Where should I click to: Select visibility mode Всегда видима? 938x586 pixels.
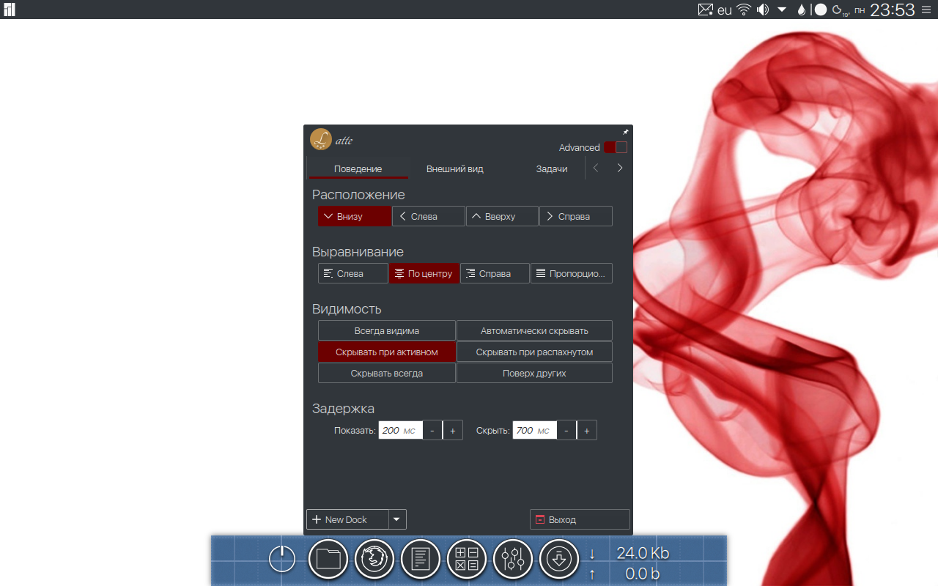click(x=387, y=330)
